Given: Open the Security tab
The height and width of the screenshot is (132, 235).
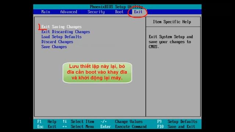Looking at the screenshot, I should (96, 12).
